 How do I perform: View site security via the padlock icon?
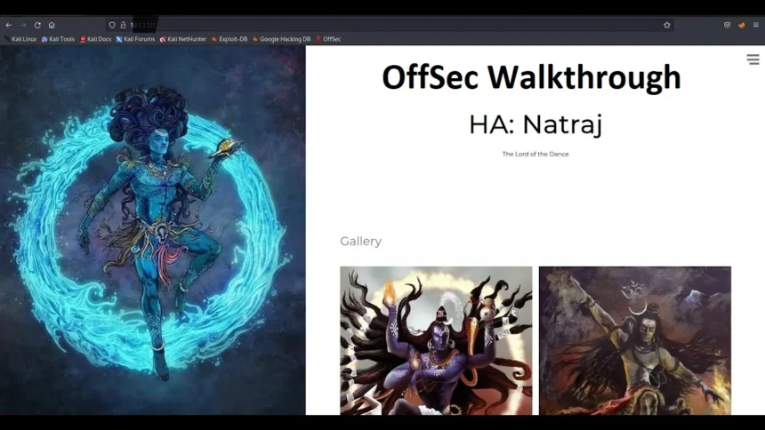click(x=123, y=25)
